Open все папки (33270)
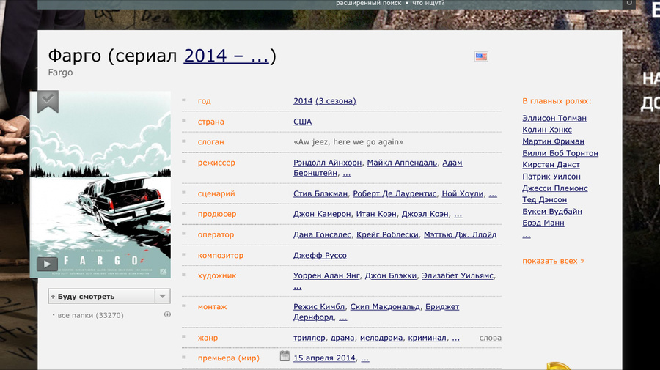Viewport: 660px width, 370px height. [90, 315]
